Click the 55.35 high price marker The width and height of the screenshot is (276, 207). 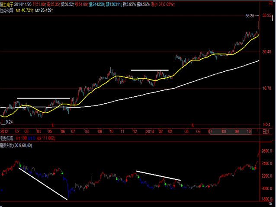249,16
